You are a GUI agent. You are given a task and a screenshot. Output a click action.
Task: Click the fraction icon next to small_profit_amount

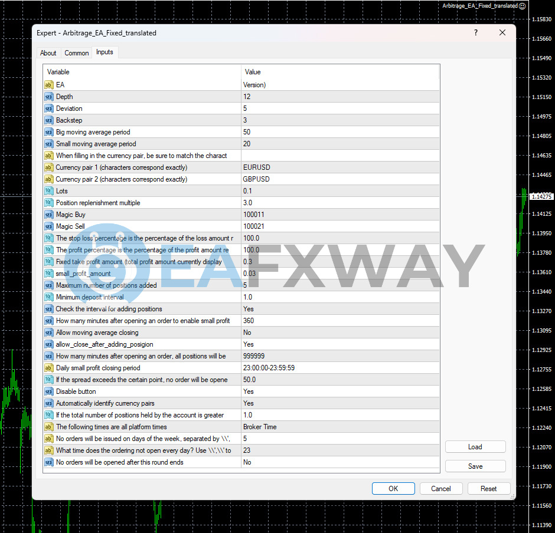48,274
